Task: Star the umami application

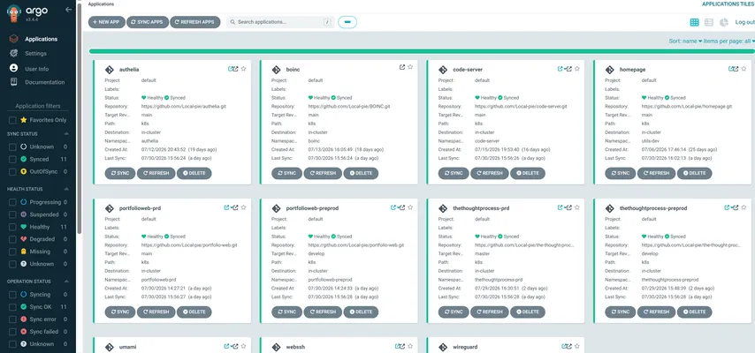Action: pyautogui.click(x=243, y=346)
